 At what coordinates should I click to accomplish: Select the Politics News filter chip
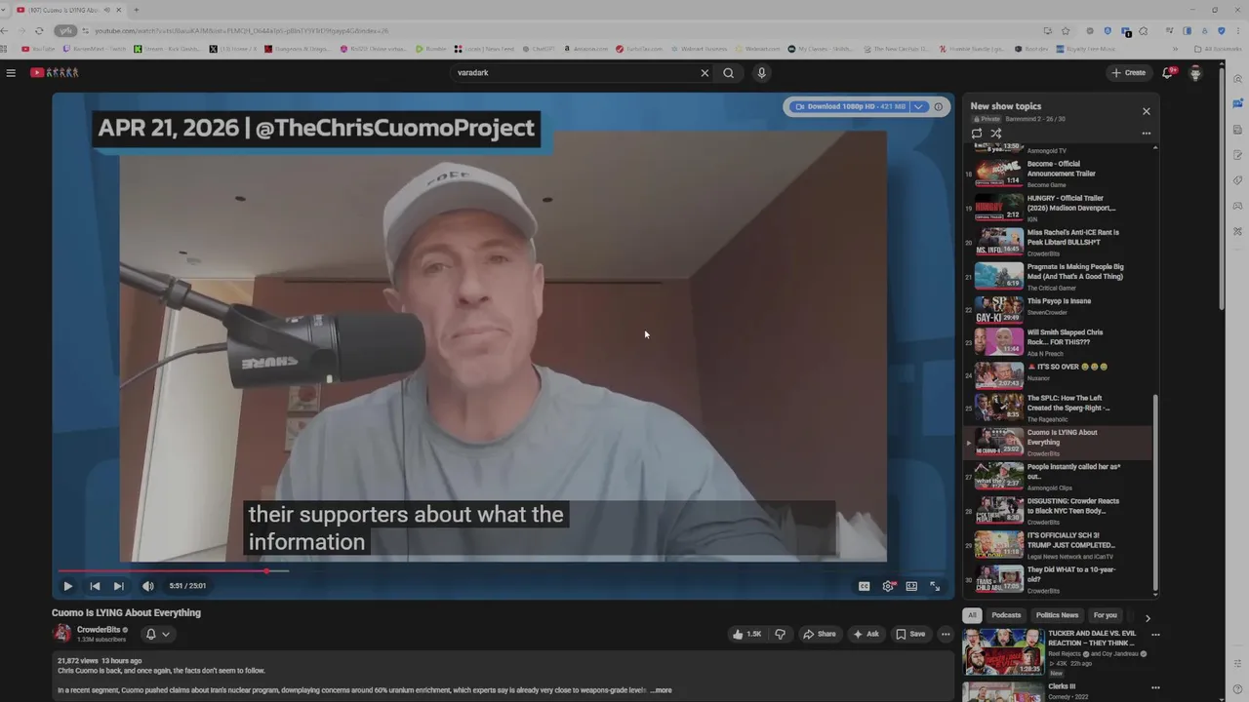pos(1057,615)
